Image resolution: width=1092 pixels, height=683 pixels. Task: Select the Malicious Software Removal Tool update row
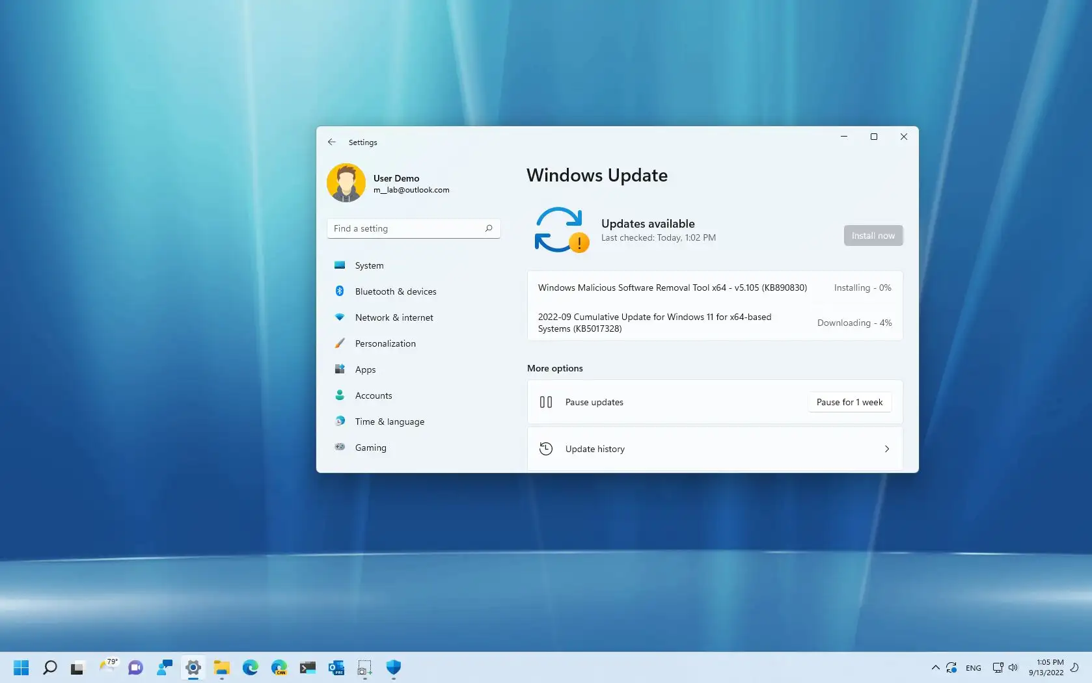point(715,288)
